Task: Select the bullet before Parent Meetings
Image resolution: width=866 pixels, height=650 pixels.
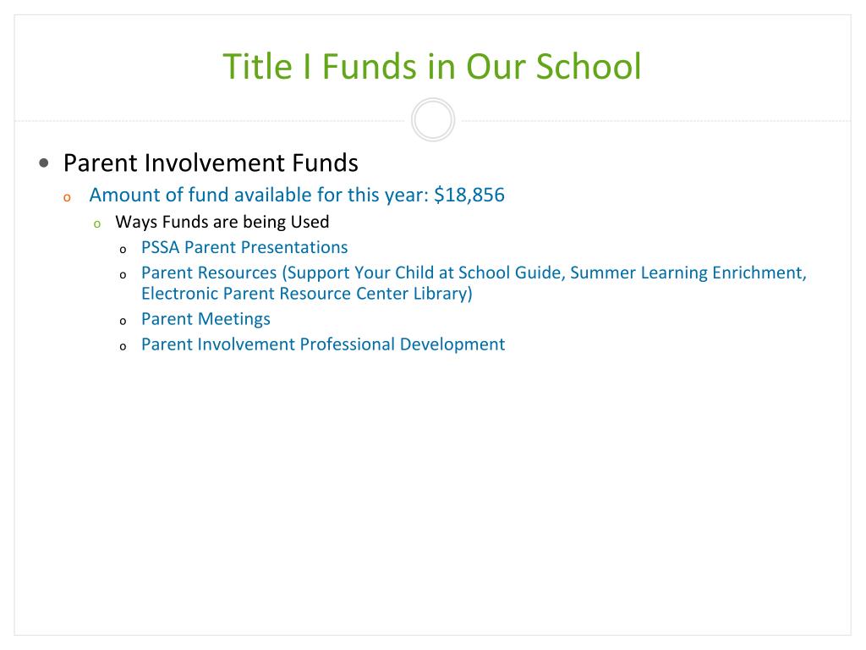Action: pos(123,322)
